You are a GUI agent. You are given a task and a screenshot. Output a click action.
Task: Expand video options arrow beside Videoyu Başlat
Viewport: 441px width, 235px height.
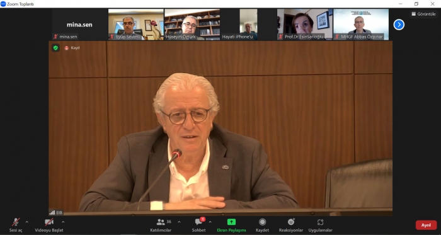coord(63,222)
